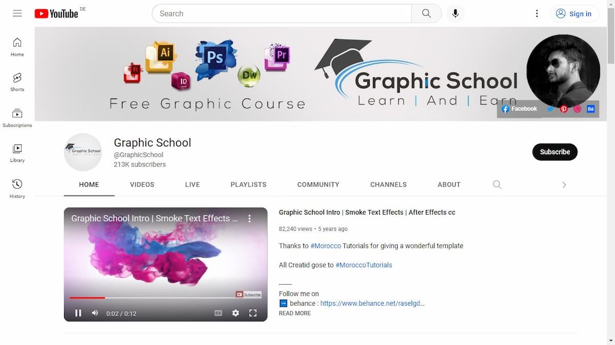Select the HOME tab
The image size is (615, 345).
click(x=89, y=185)
